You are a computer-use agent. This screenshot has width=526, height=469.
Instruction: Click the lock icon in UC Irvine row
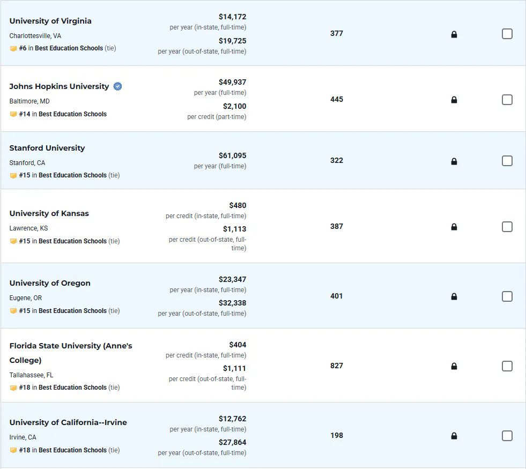point(454,436)
